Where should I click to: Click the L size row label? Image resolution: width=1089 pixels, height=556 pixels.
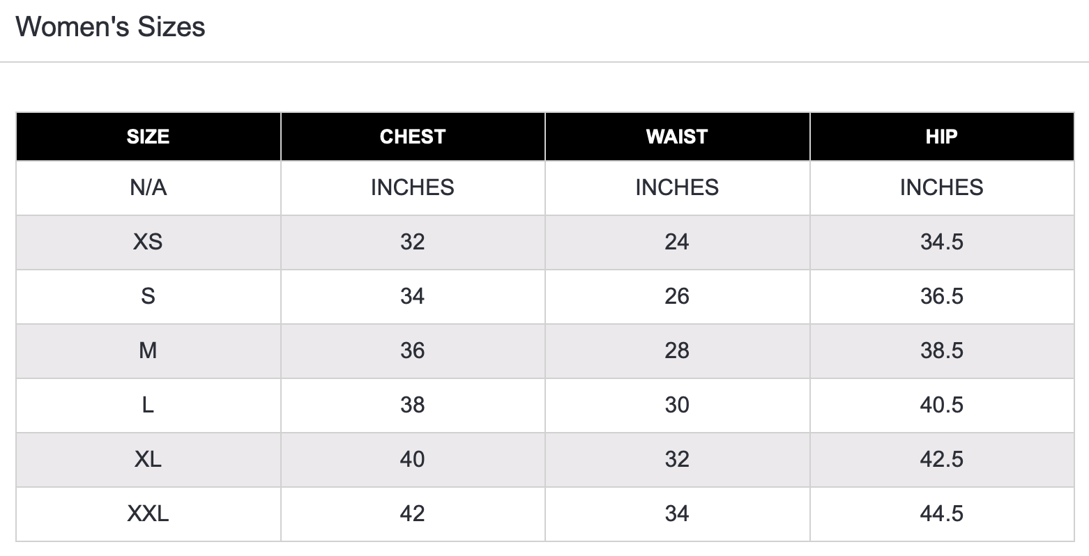(x=148, y=405)
